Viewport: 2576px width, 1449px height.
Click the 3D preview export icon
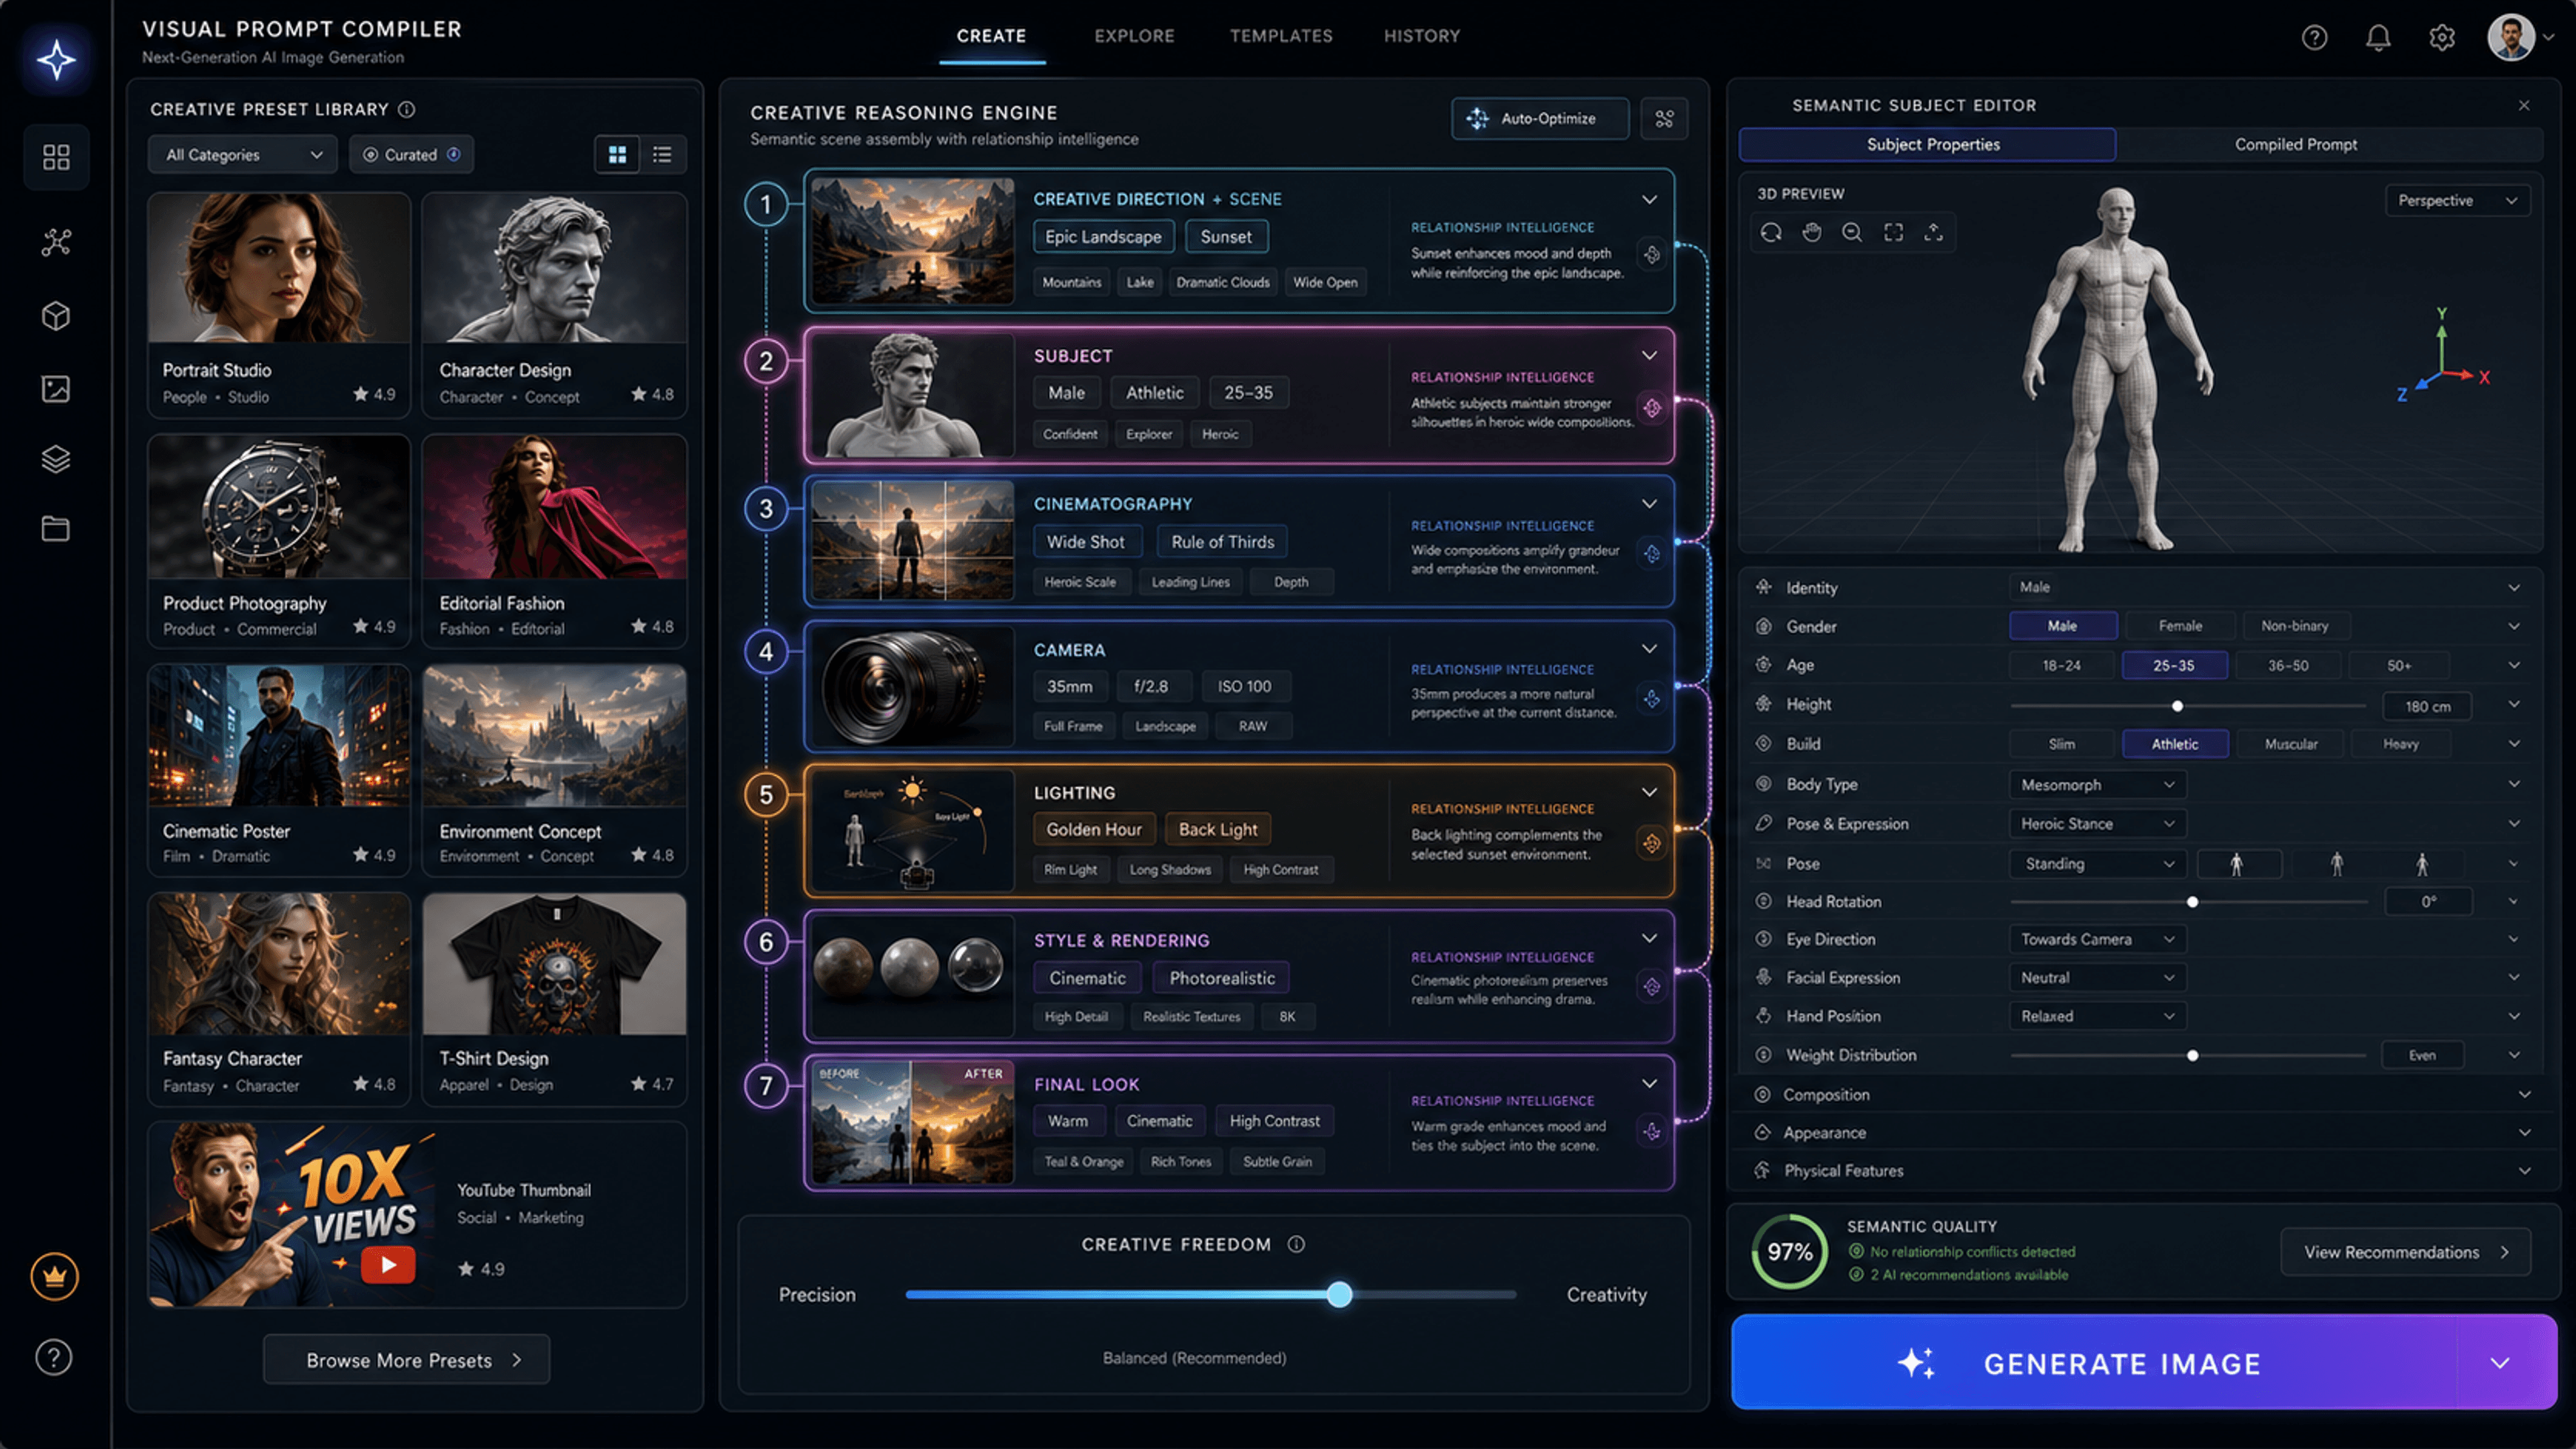1934,232
